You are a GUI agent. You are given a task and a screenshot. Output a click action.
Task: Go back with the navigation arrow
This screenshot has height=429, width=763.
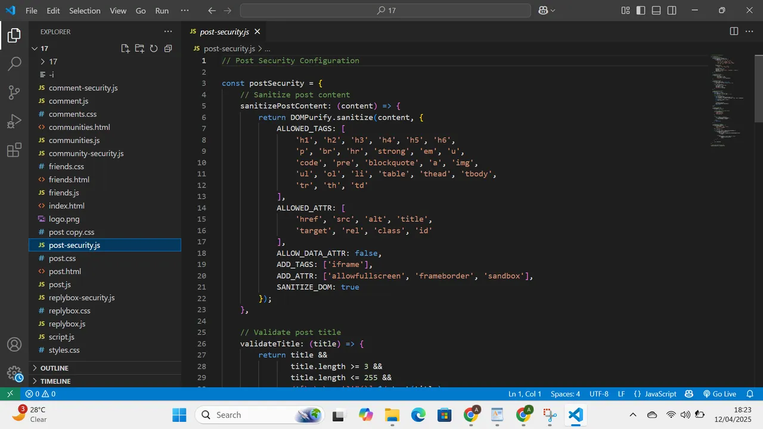pos(212,11)
